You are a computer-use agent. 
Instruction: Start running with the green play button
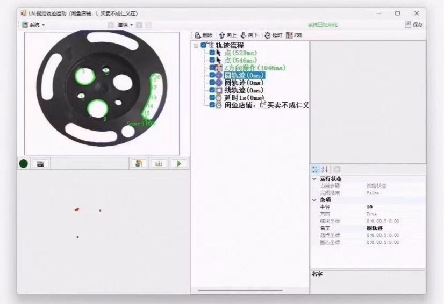179,164
